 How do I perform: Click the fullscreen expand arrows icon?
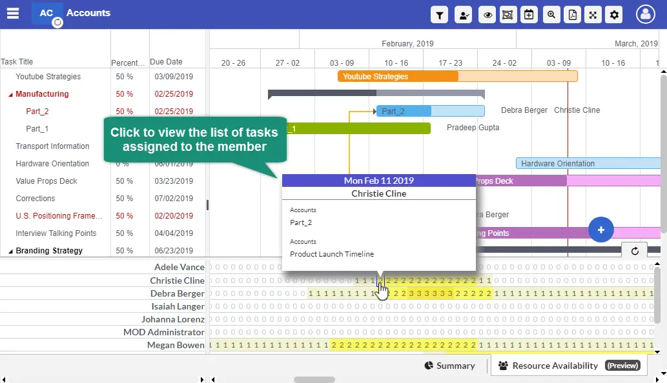click(x=593, y=15)
